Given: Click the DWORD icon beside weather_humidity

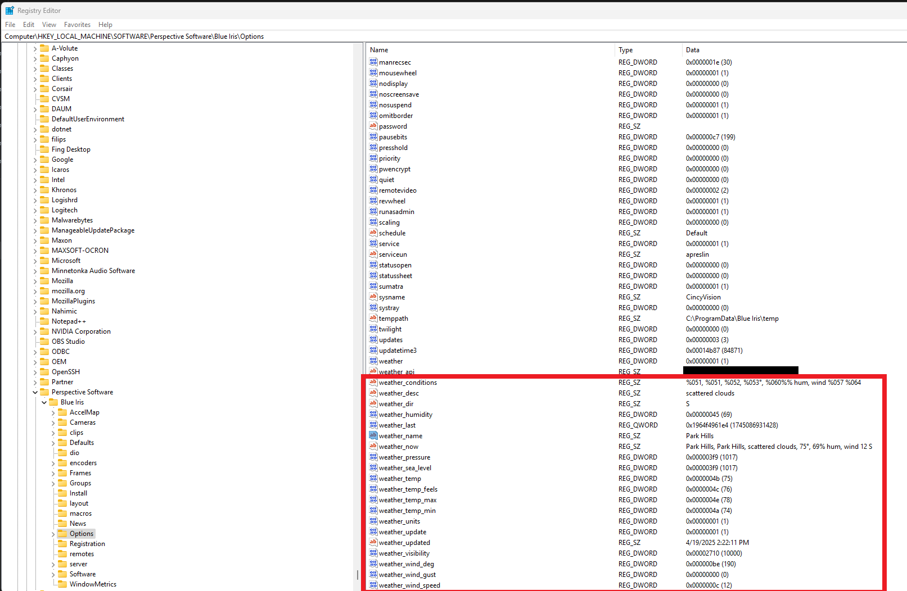Looking at the screenshot, I should coord(373,415).
